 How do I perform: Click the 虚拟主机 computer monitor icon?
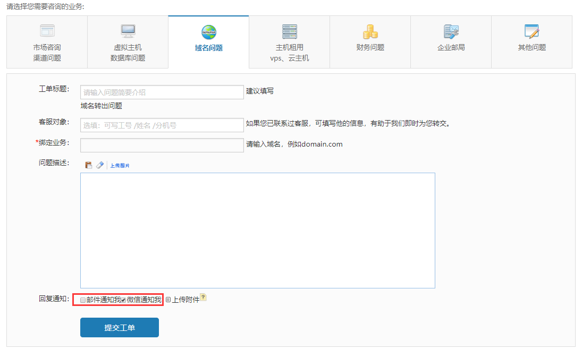(x=128, y=31)
